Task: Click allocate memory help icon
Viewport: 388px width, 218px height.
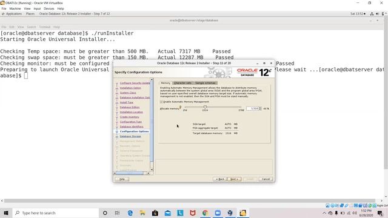Action: (x=181, y=107)
